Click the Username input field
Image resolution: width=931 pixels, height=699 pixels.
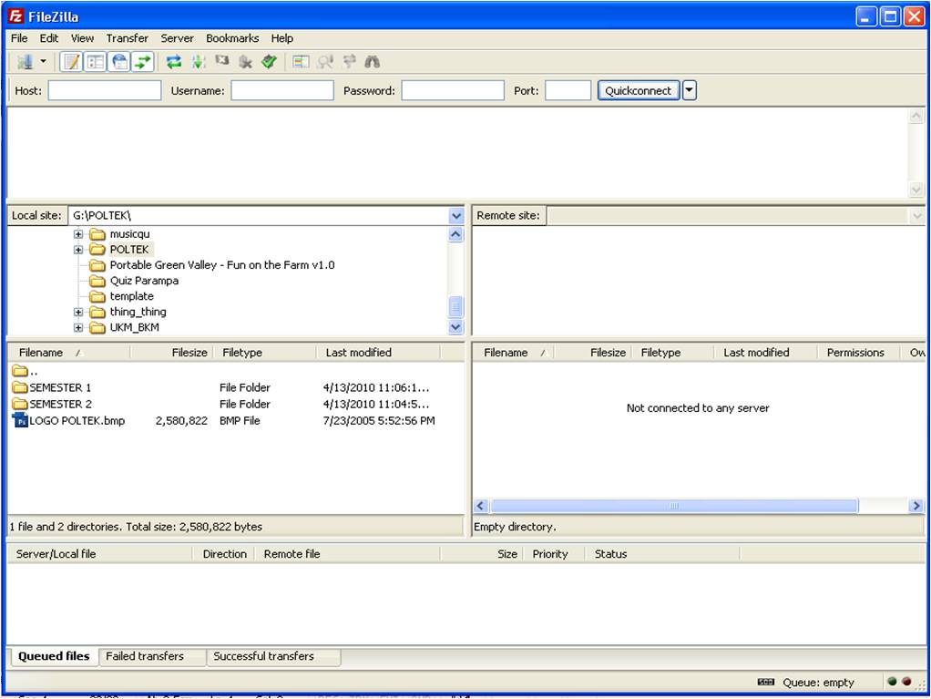click(282, 90)
